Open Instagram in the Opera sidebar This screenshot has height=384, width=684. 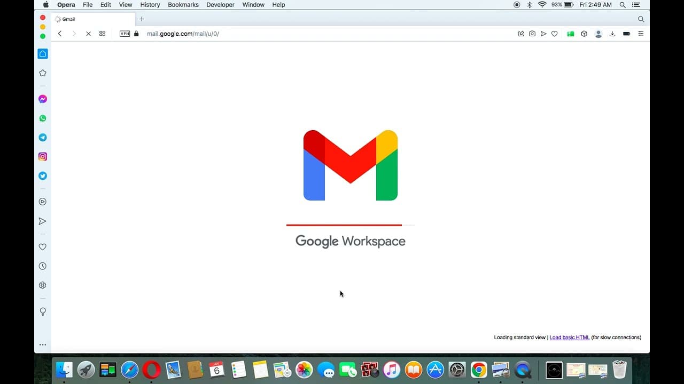(43, 157)
